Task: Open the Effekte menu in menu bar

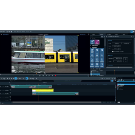Action: 24,32
